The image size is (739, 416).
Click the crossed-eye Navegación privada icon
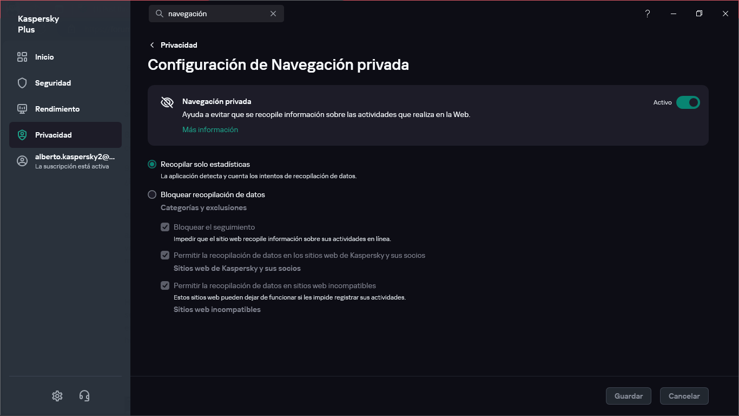(x=167, y=102)
